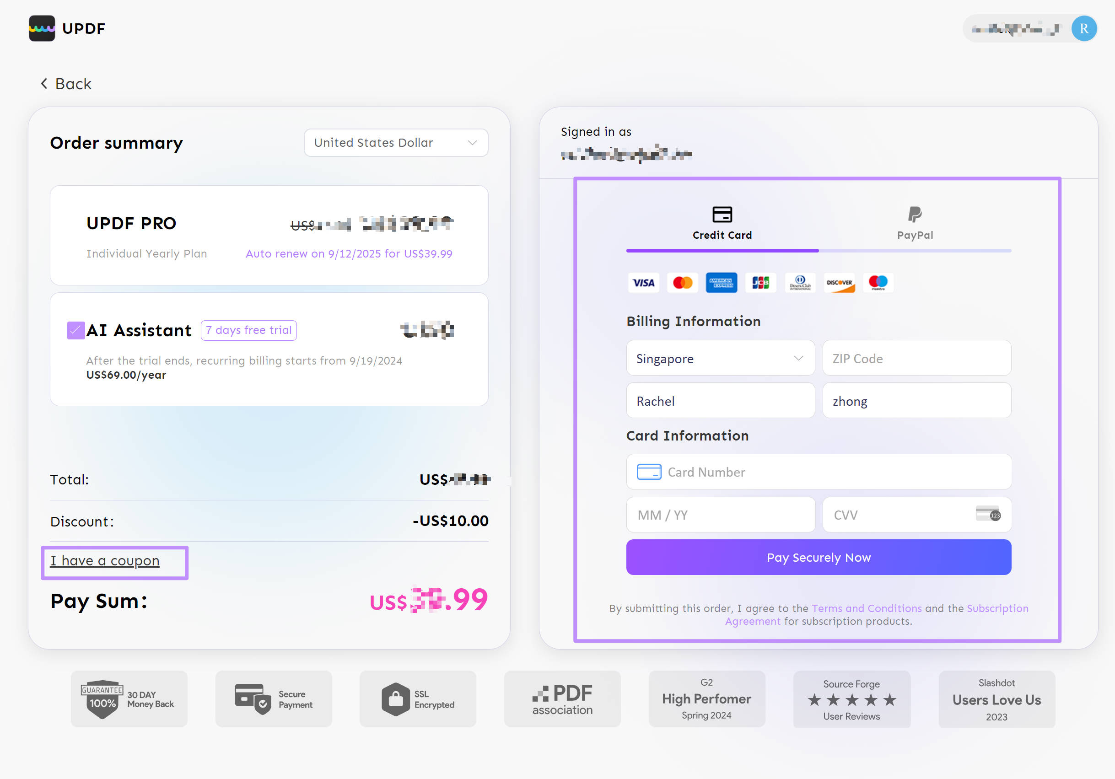
Task: Click the JCB card icon
Action: pyautogui.click(x=760, y=283)
